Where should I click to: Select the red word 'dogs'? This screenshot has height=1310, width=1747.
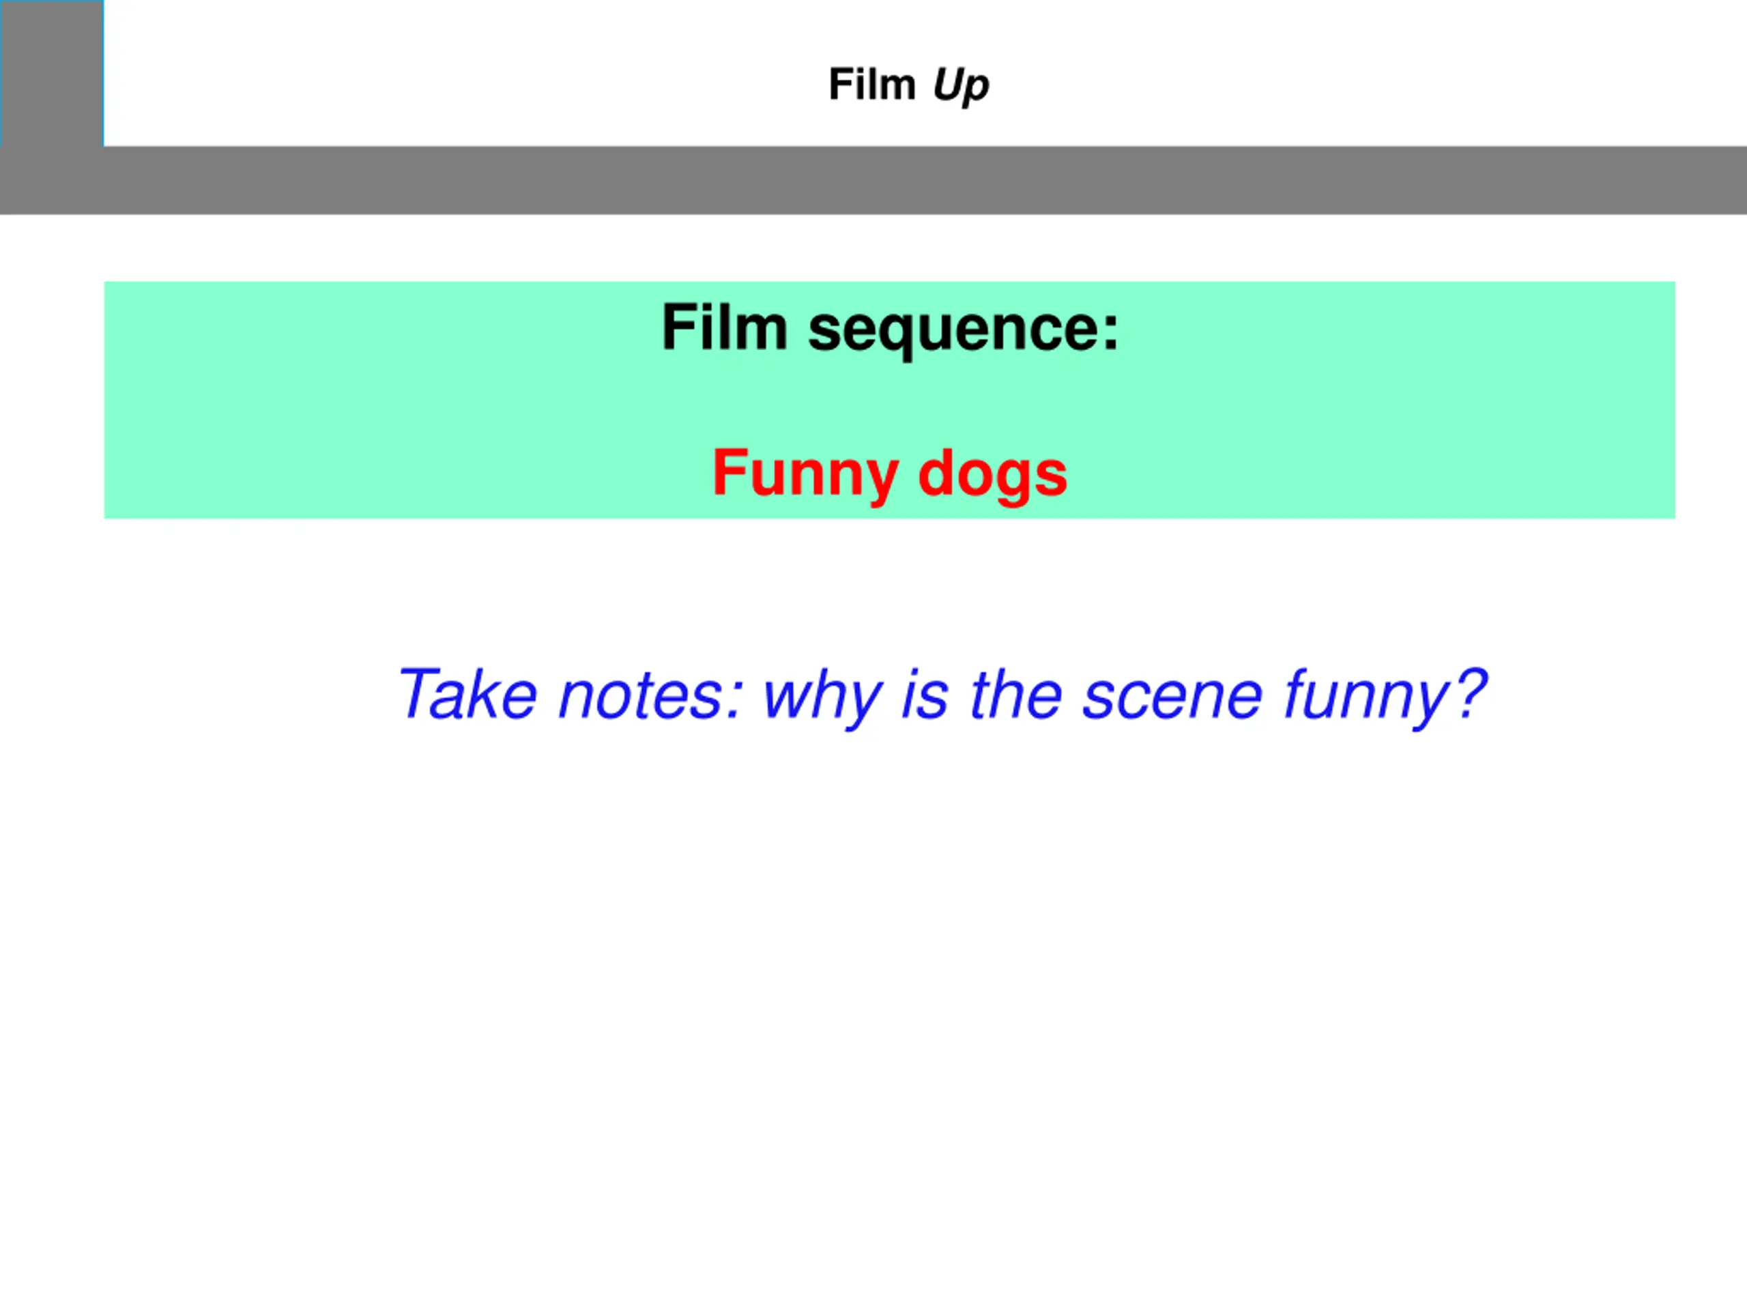tap(994, 474)
